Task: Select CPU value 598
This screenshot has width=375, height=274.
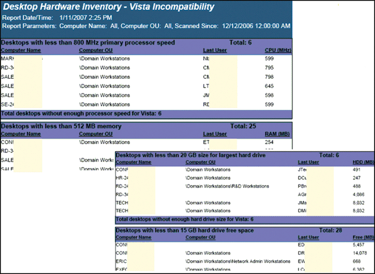Action: click(269, 95)
